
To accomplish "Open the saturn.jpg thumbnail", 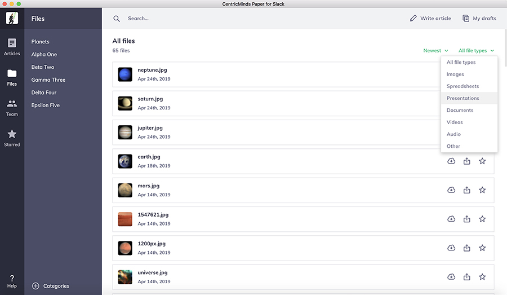I will click(x=125, y=103).
